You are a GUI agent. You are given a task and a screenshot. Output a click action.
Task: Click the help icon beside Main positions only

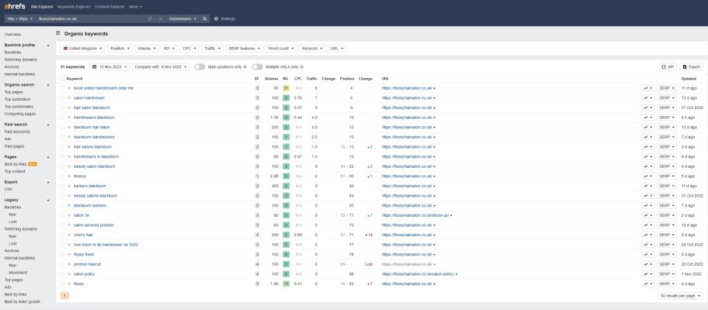(x=245, y=67)
